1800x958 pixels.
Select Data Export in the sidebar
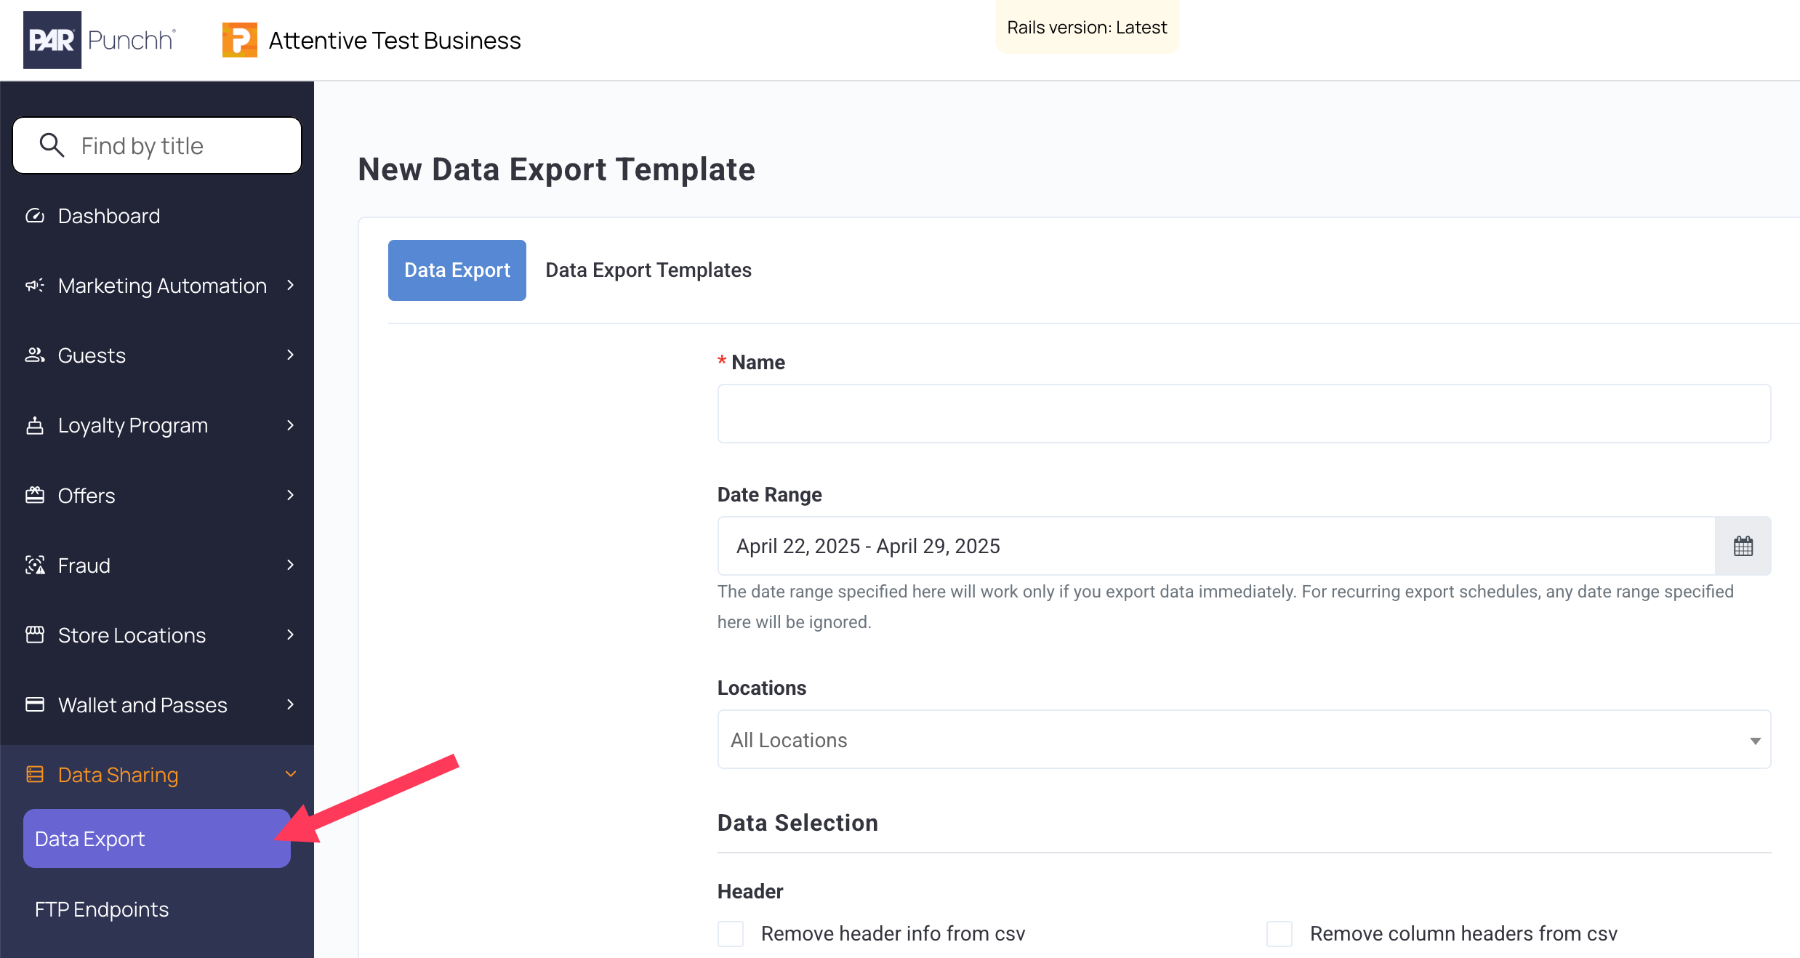[x=156, y=838]
